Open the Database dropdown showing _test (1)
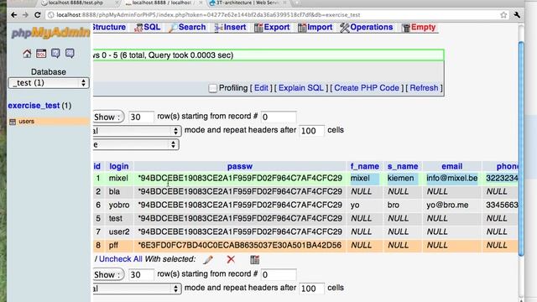This screenshot has height=302, width=537. 49,83
